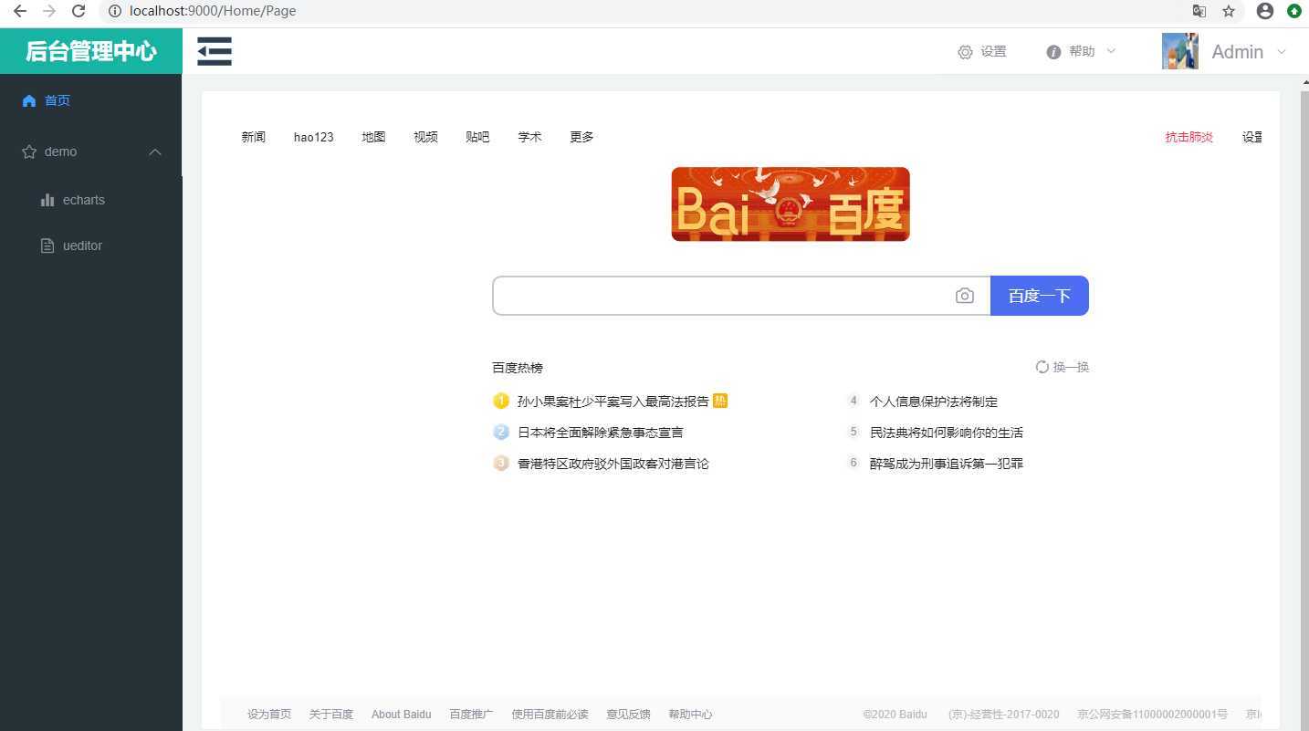The height and width of the screenshot is (731, 1309).
Task: Click the Admin username
Action: tap(1237, 52)
